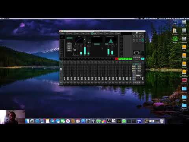Click the teal button in the center section
This screenshot has height=142, width=189.
click(97, 44)
